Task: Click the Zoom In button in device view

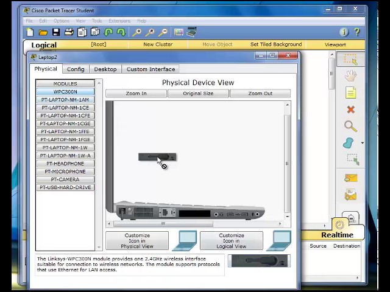Action: pyautogui.click(x=136, y=93)
